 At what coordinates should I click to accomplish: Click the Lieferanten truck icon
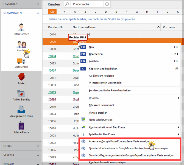click(21, 61)
